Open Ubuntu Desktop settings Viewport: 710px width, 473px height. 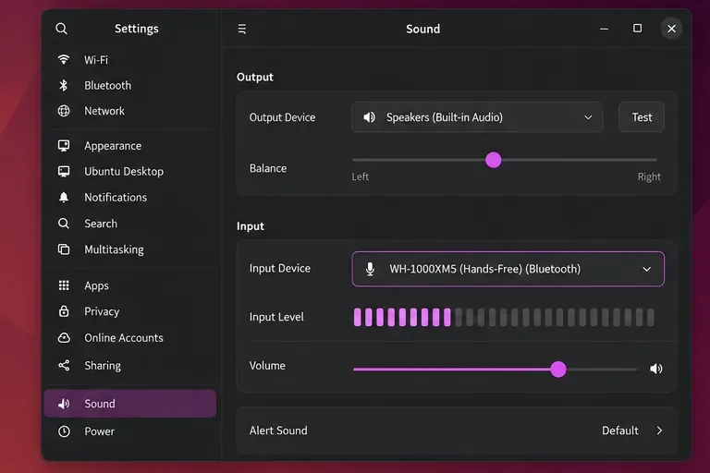[x=130, y=172]
